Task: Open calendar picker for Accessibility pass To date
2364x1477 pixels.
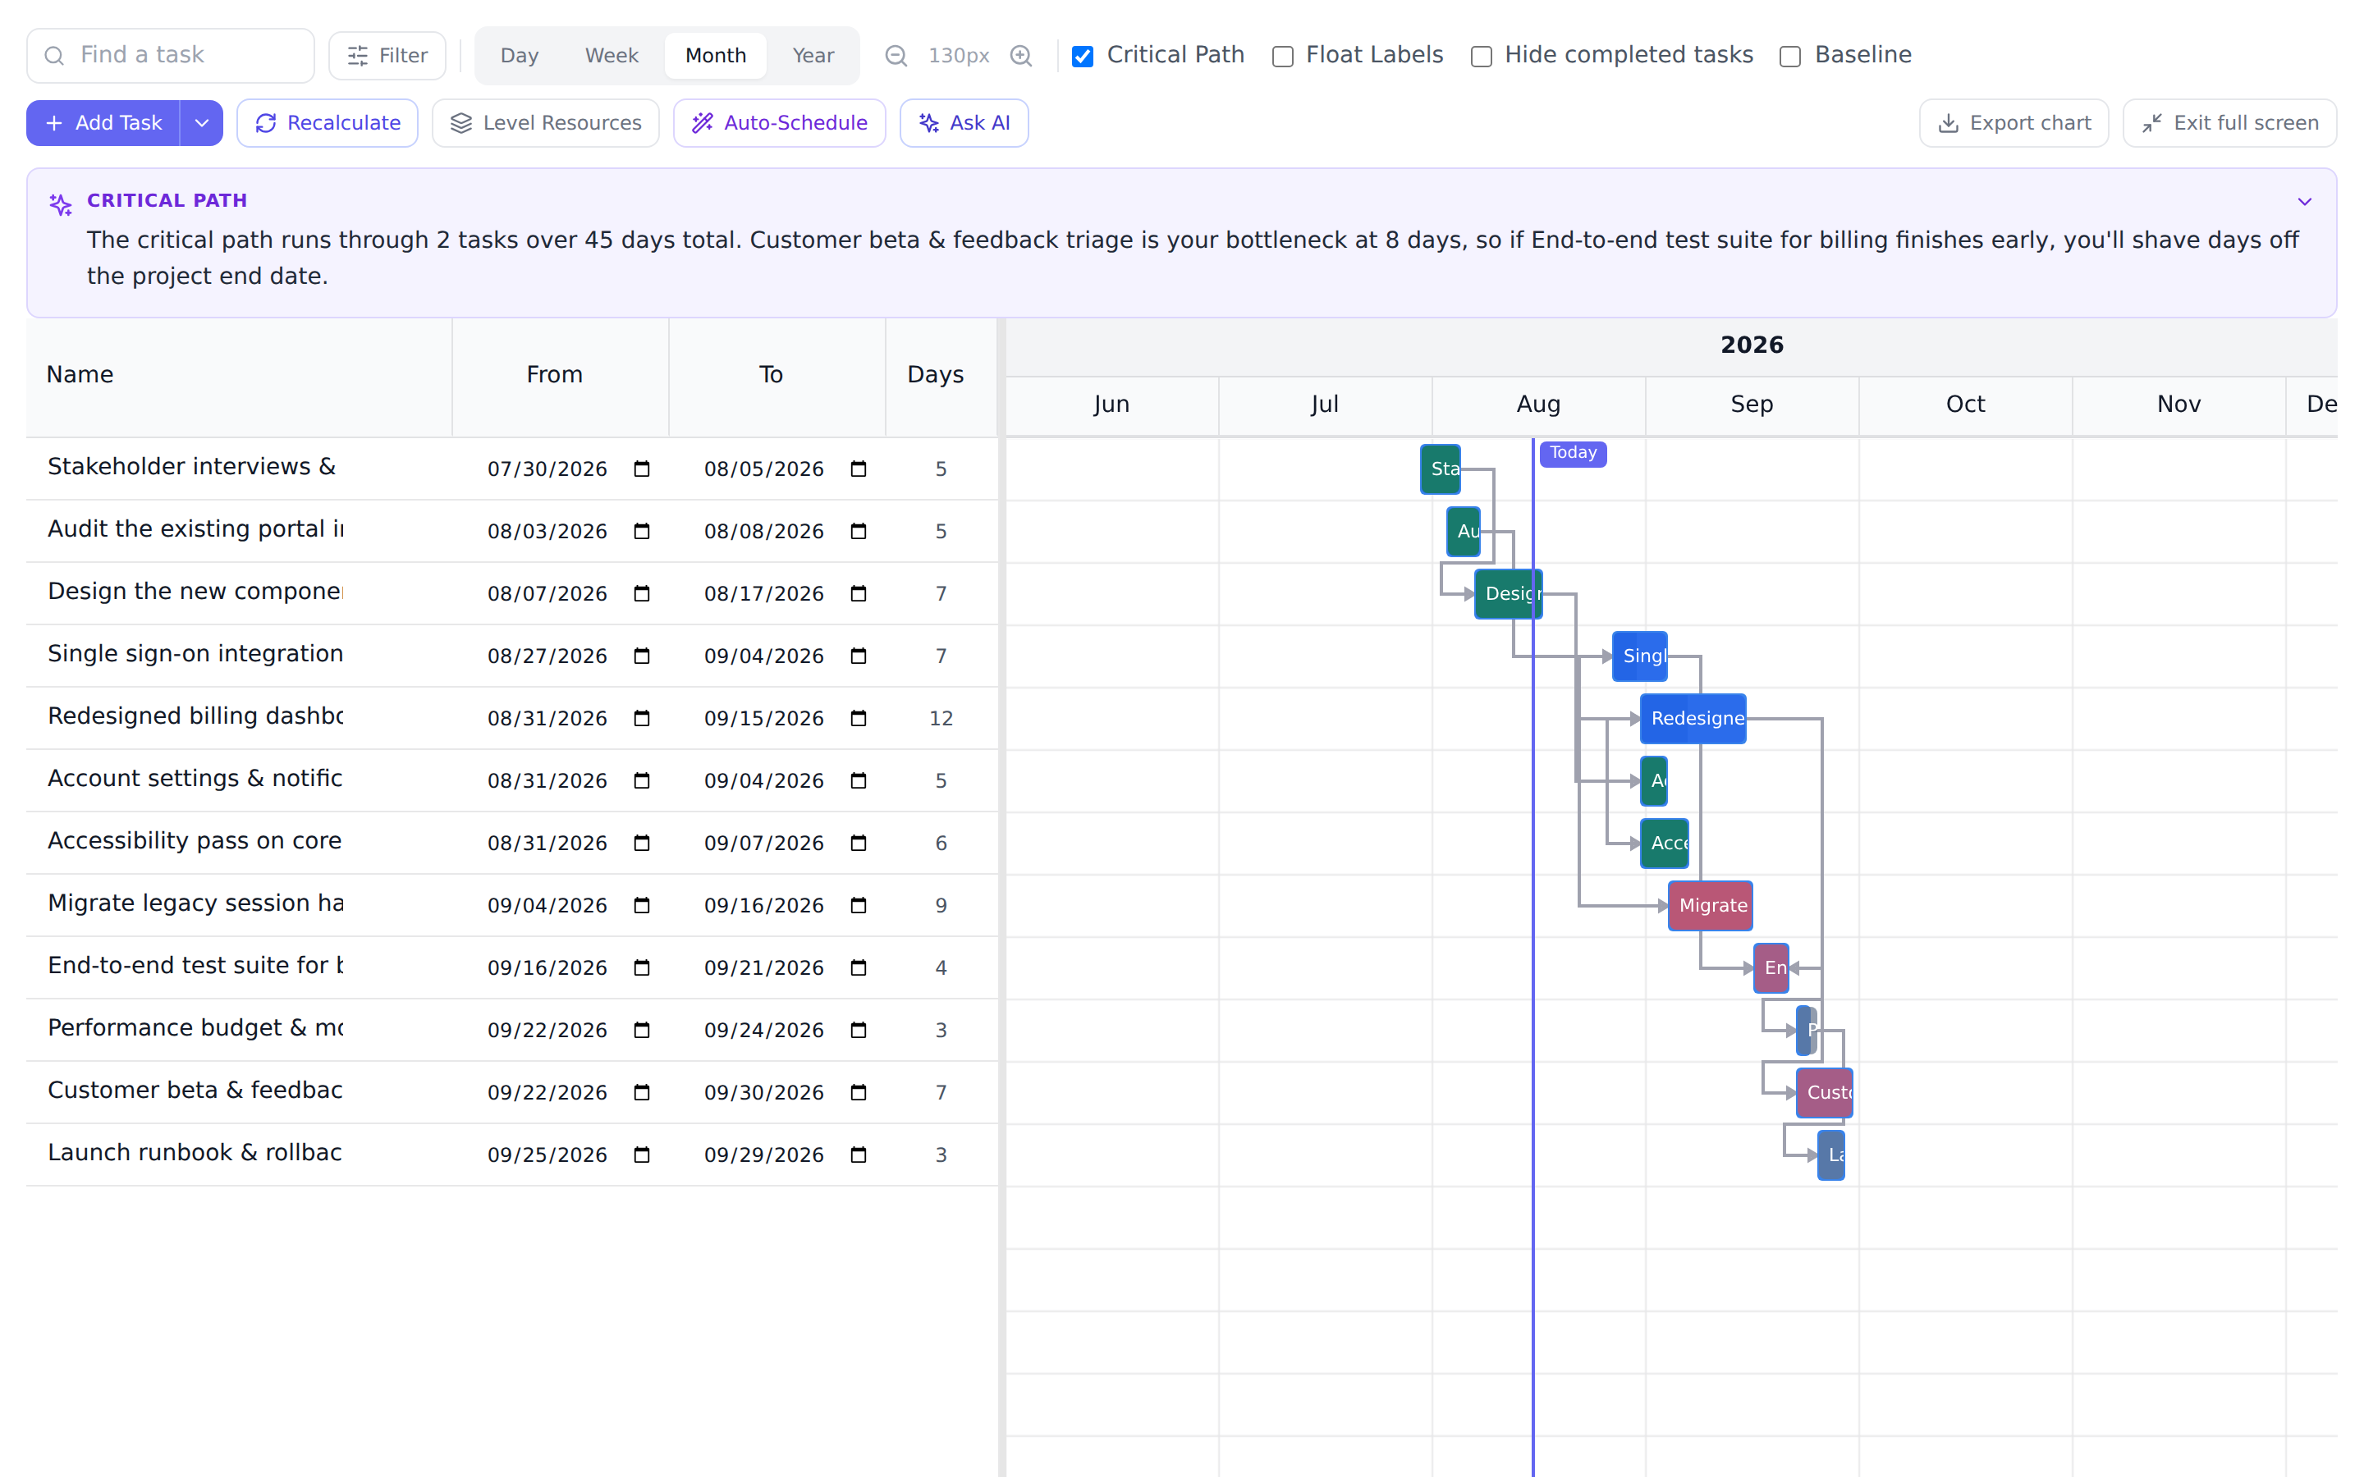Action: [859, 843]
